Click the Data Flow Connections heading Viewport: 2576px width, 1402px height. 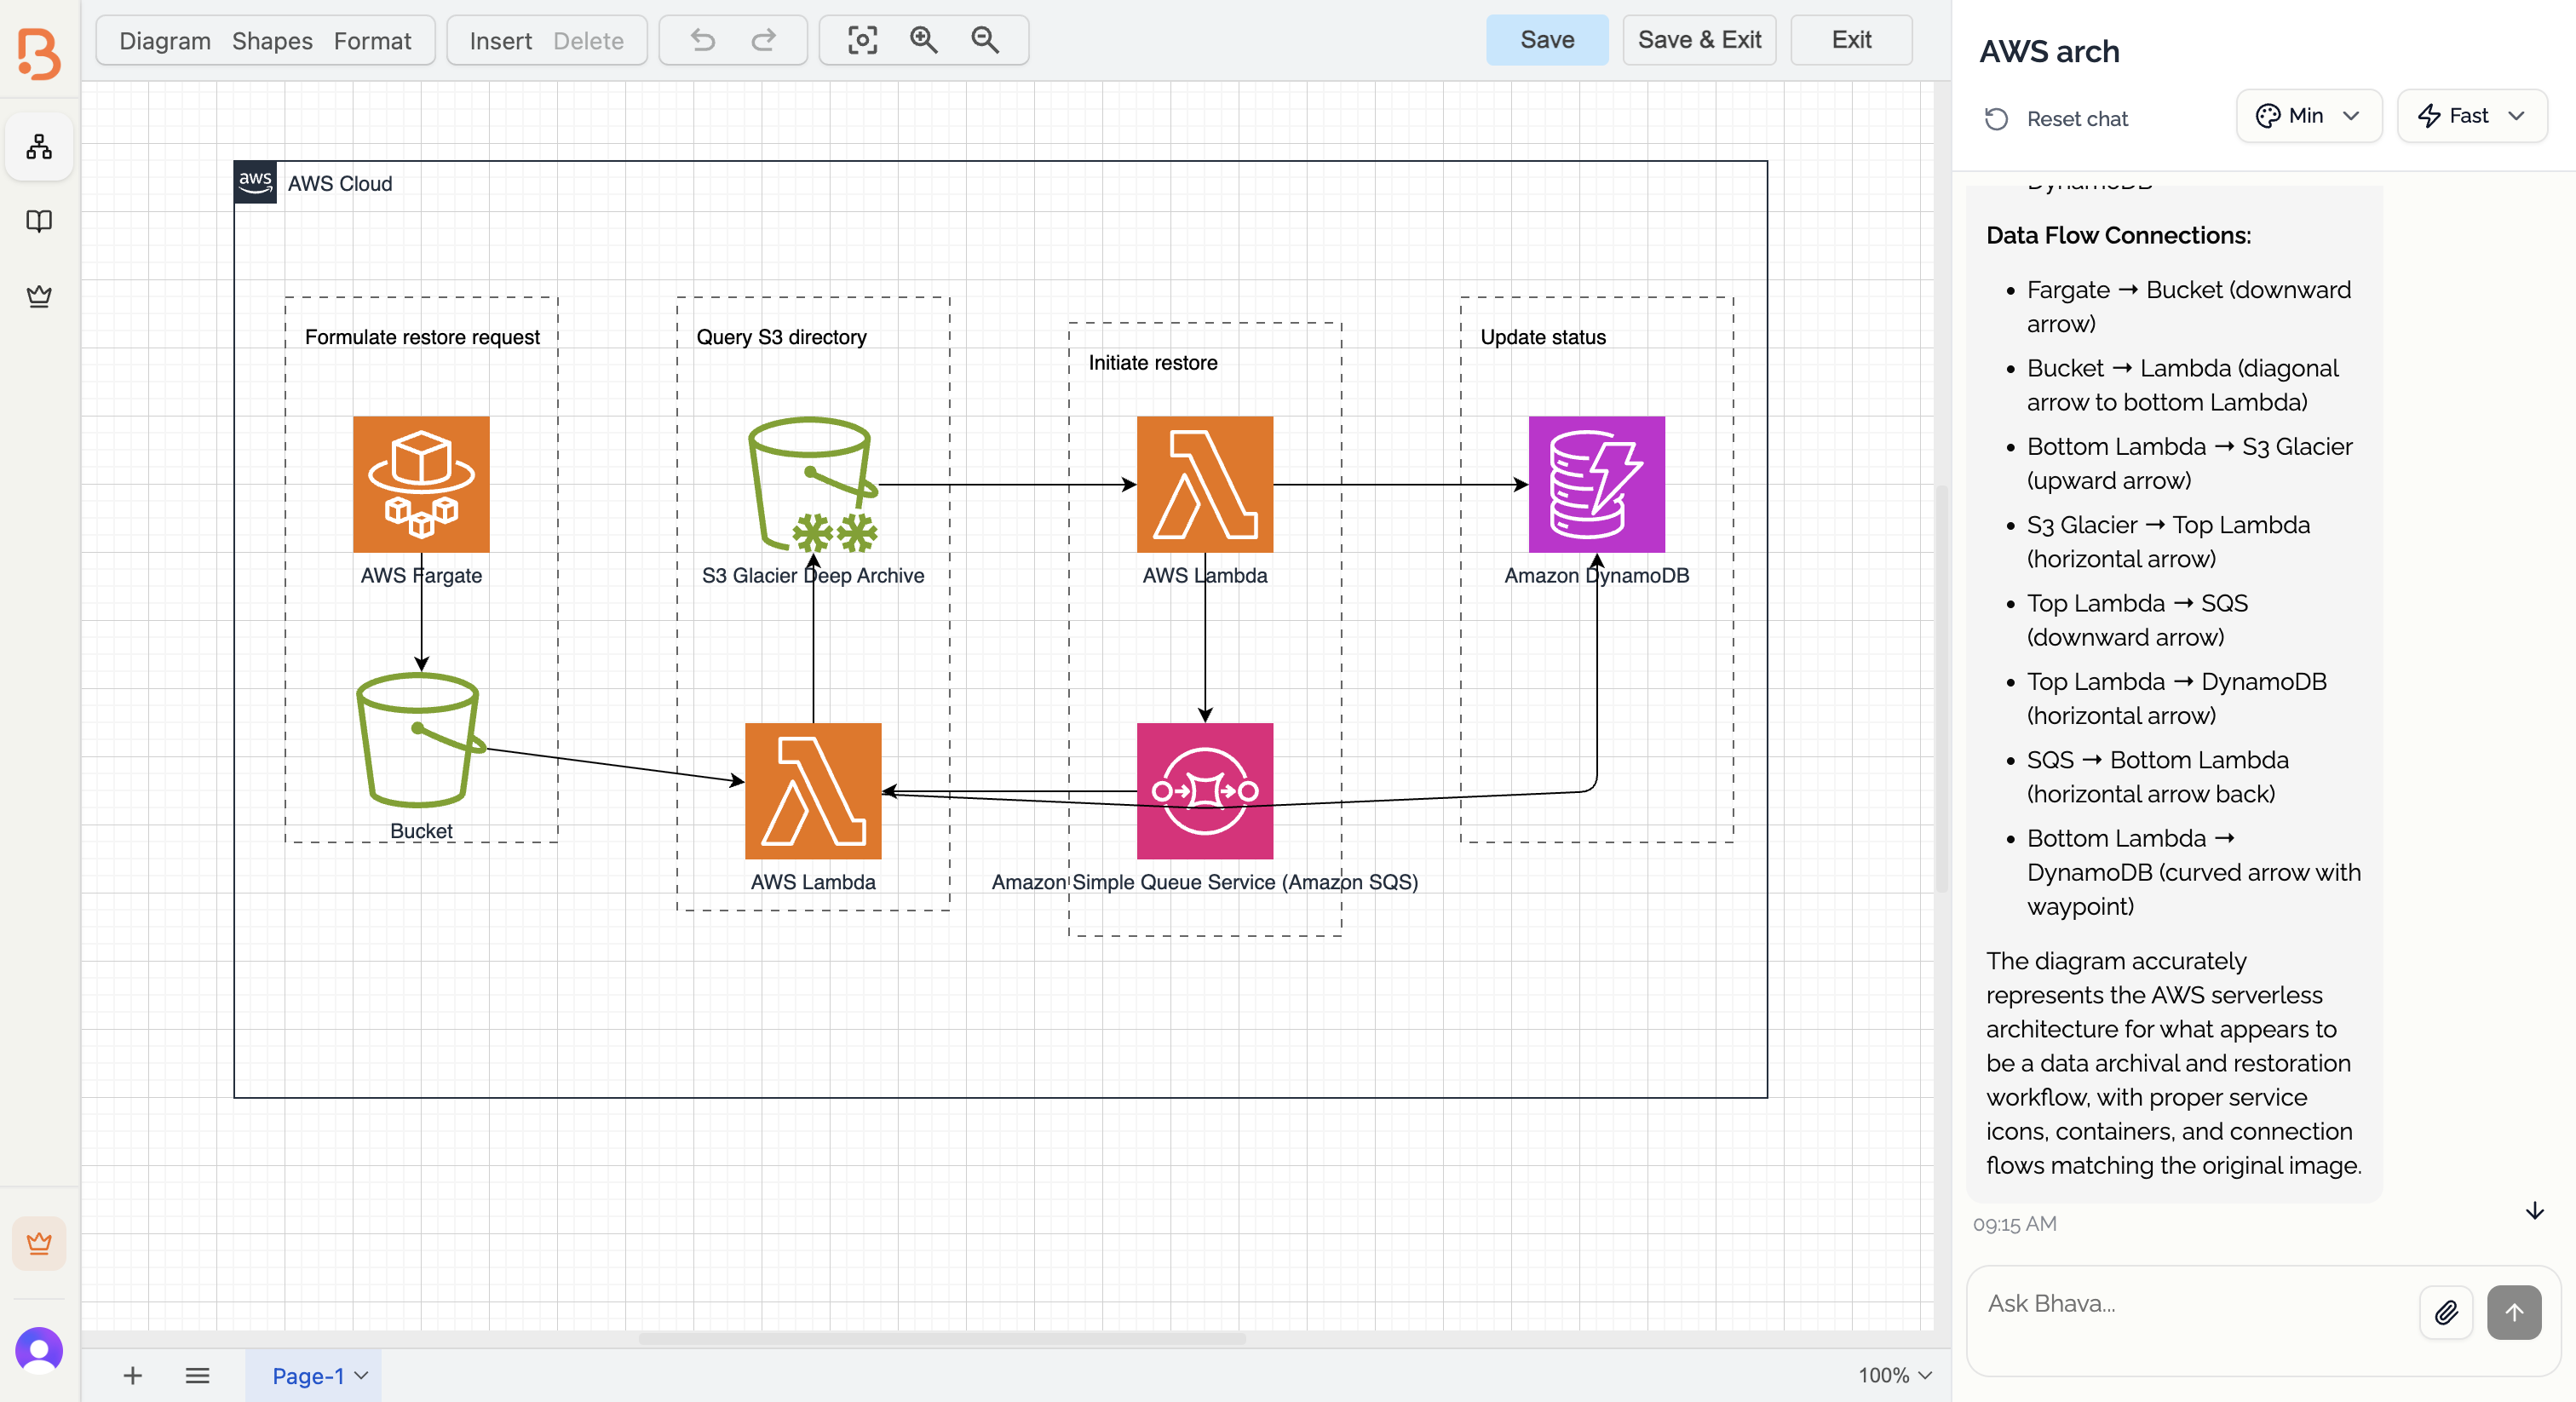2118,235
